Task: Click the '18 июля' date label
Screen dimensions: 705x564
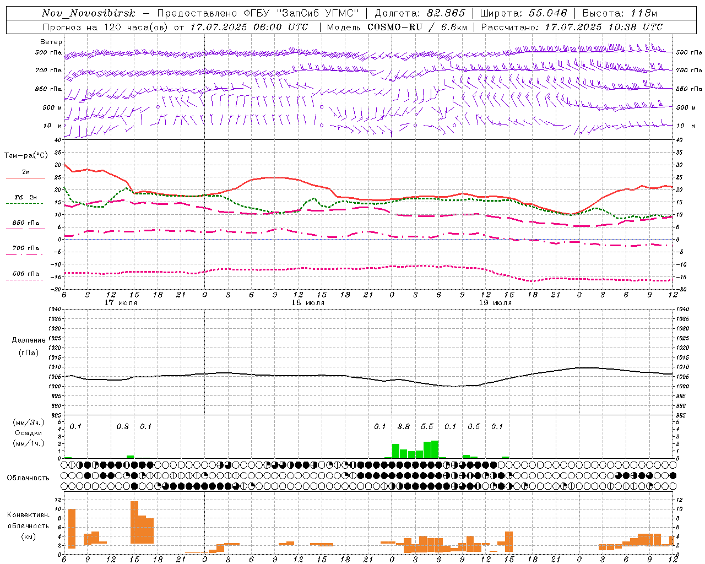Action: click(x=308, y=303)
